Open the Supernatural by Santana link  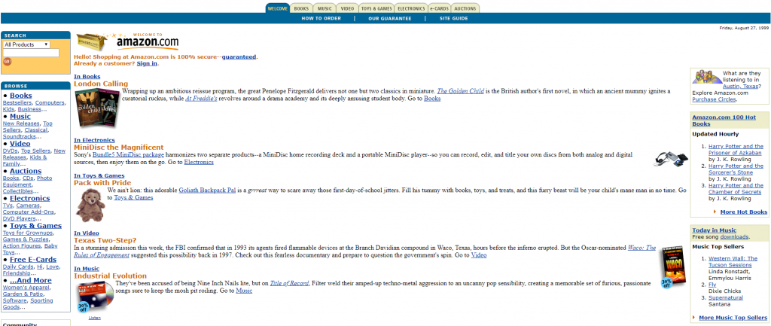[726, 297]
